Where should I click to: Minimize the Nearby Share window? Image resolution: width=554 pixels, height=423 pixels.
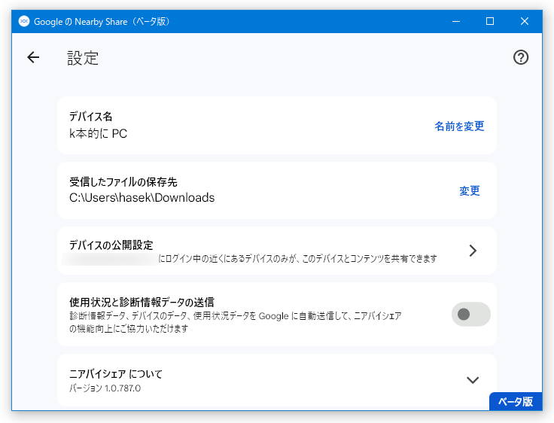[456, 22]
